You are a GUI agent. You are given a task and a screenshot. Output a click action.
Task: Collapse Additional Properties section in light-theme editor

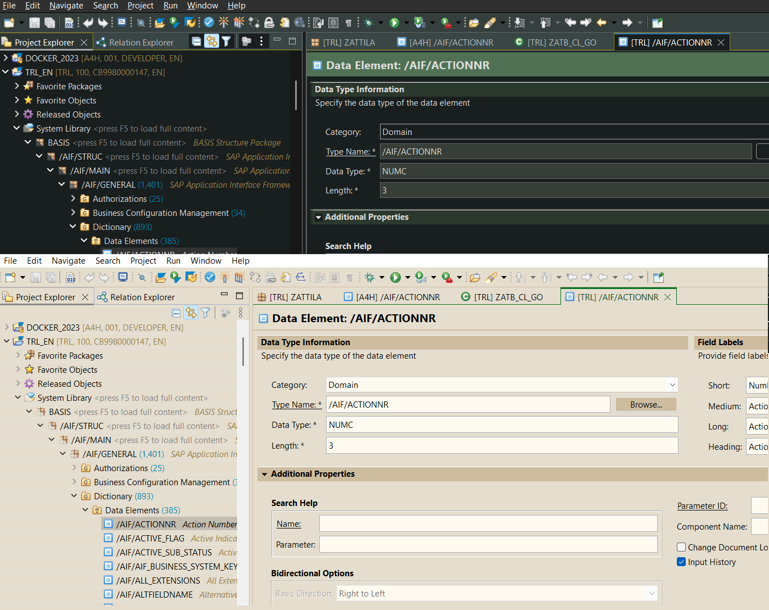264,474
